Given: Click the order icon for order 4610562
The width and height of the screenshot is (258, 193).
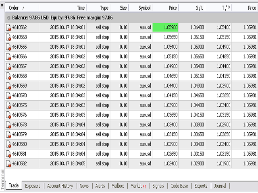Looking at the screenshot, I should (8, 27).
